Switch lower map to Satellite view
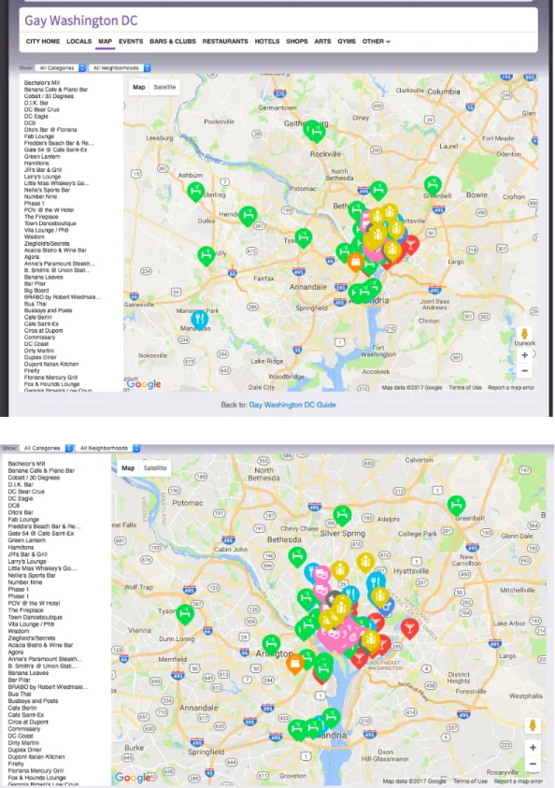The width and height of the screenshot is (555, 788). (155, 468)
